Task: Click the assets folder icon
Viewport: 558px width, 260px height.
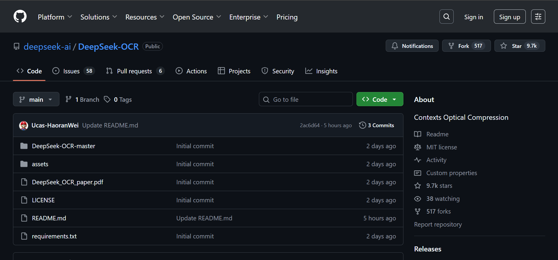Action: pyautogui.click(x=24, y=164)
